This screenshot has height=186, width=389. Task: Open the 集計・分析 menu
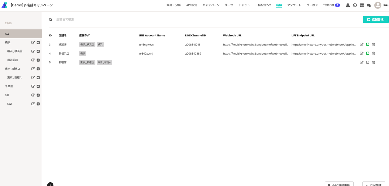click(174, 5)
